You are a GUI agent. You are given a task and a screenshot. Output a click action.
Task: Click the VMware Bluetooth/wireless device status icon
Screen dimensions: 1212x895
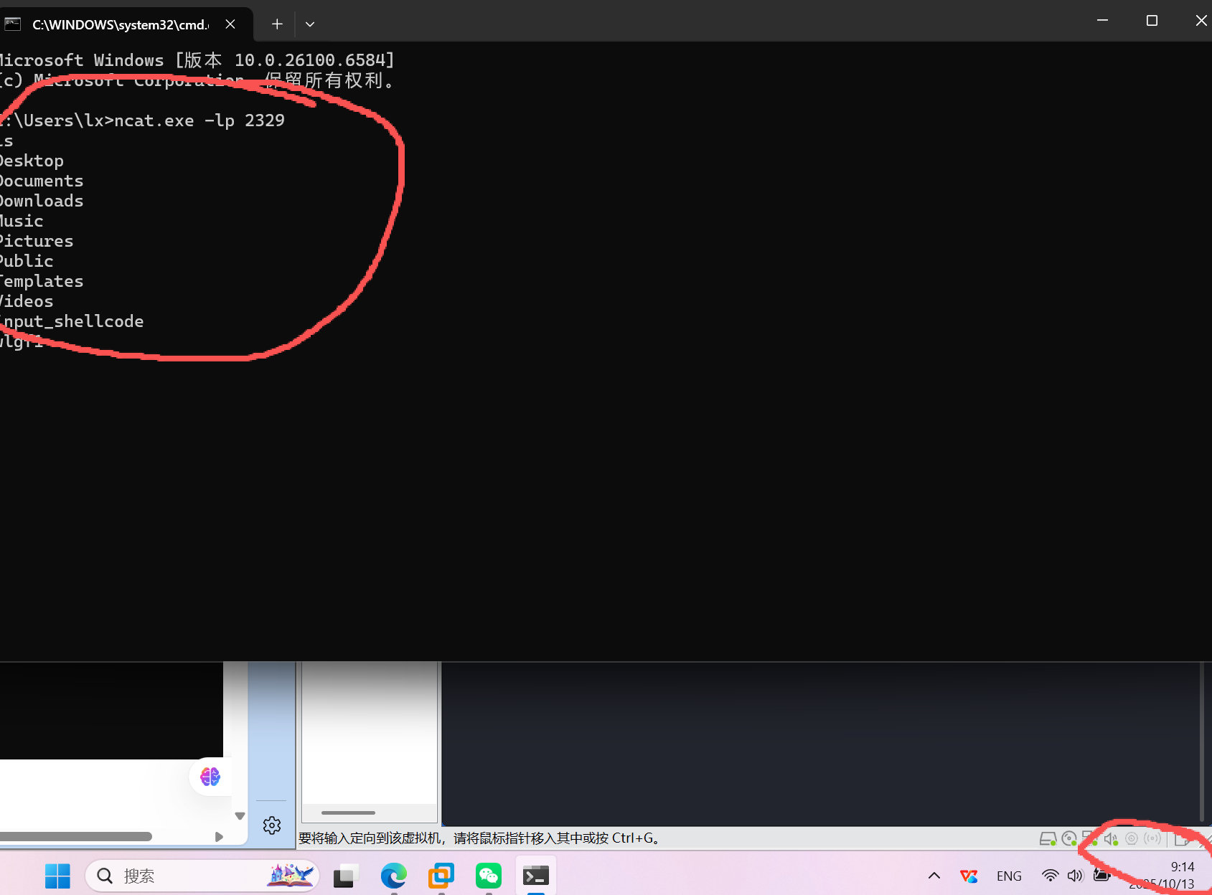[1152, 838]
